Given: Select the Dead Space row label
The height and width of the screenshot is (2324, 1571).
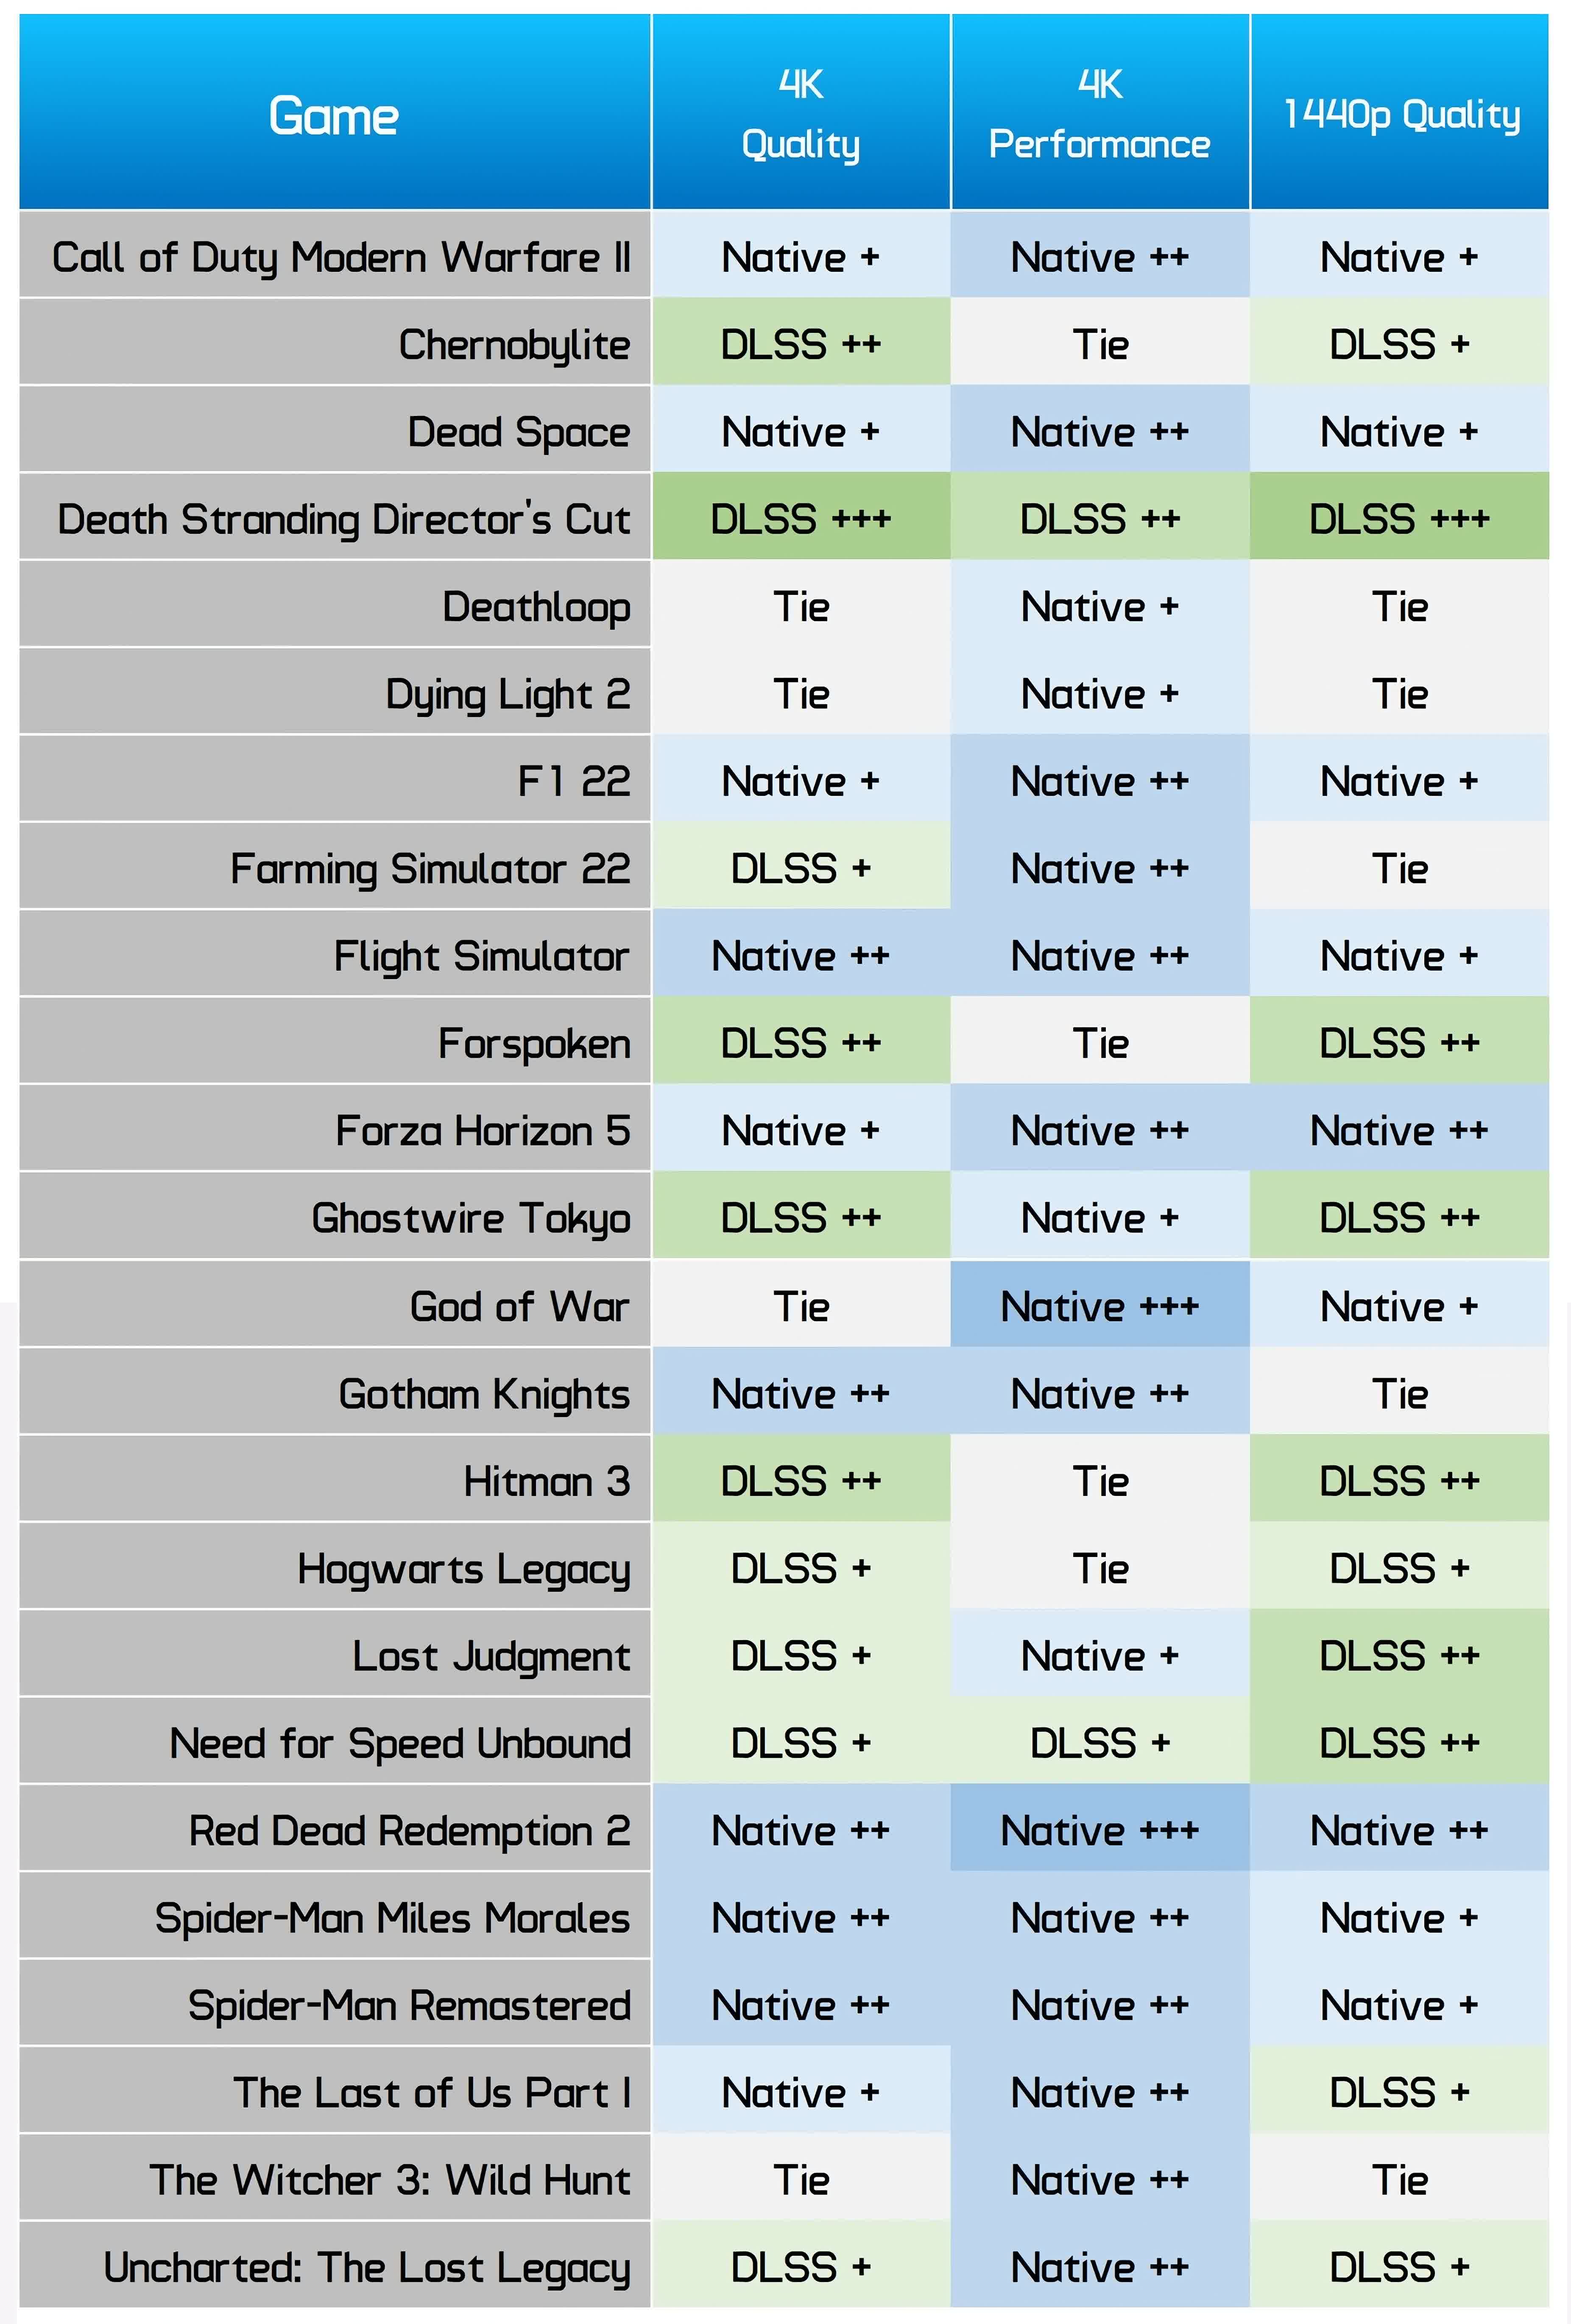Looking at the screenshot, I should click(518, 432).
